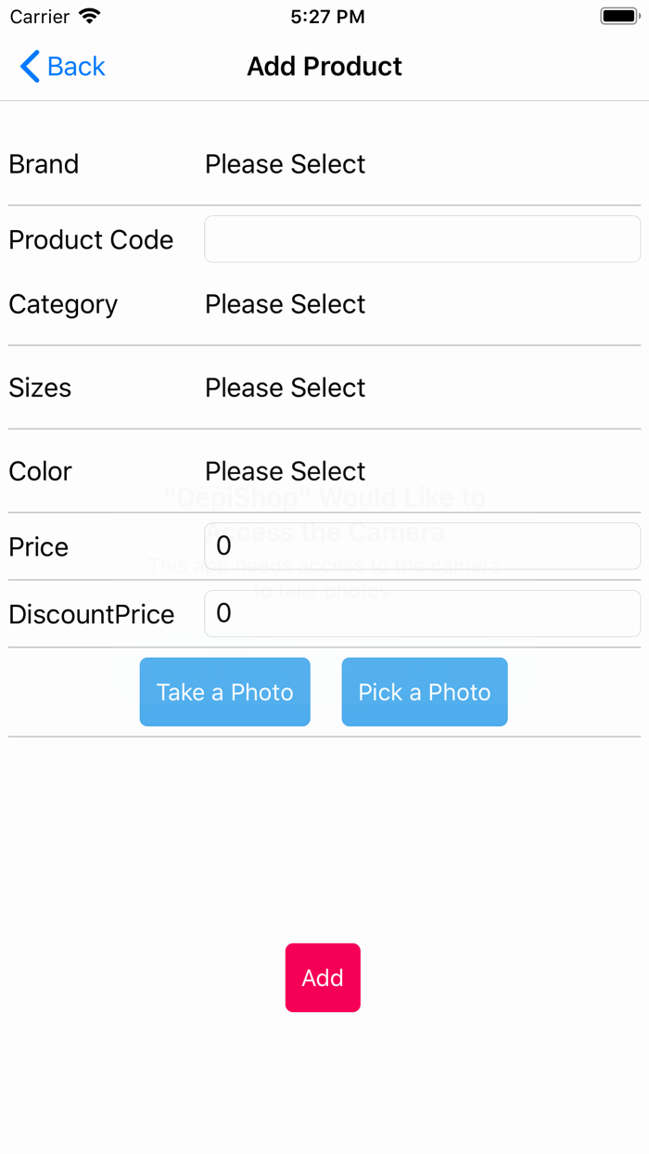Tap Back to return to previous screen
This screenshot has height=1154, width=649.
pos(61,66)
